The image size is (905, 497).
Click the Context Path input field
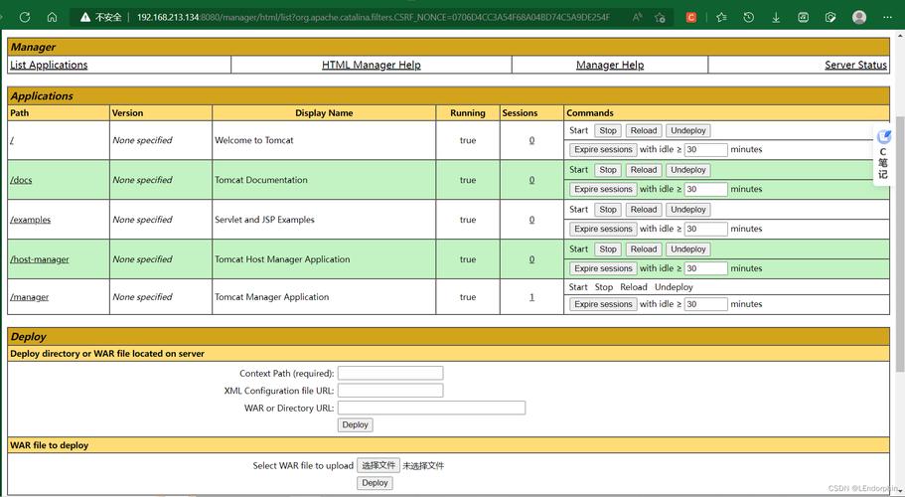point(389,374)
